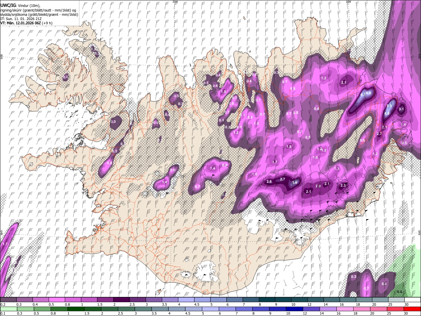Click the 1.9 snowfall value on the map
421x316 pixels.
[x=224, y=92]
